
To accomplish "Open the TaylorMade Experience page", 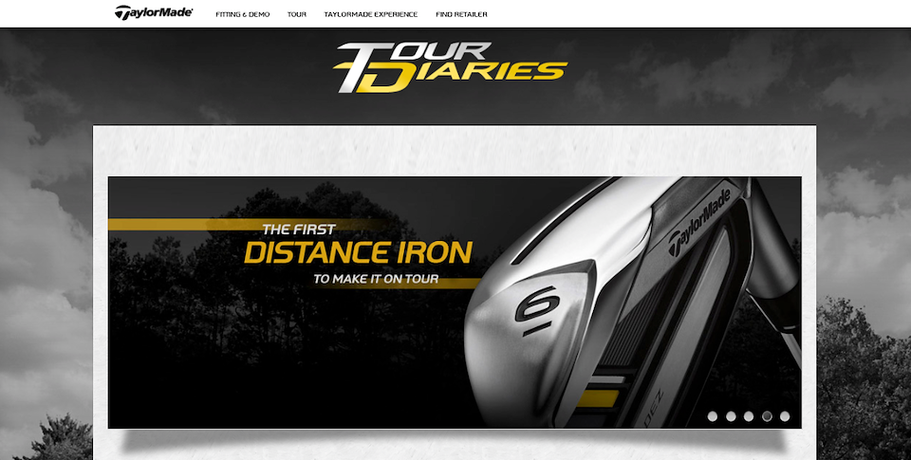I will (371, 14).
